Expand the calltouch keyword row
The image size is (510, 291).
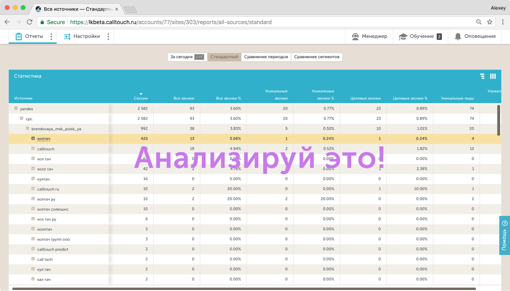(33, 148)
